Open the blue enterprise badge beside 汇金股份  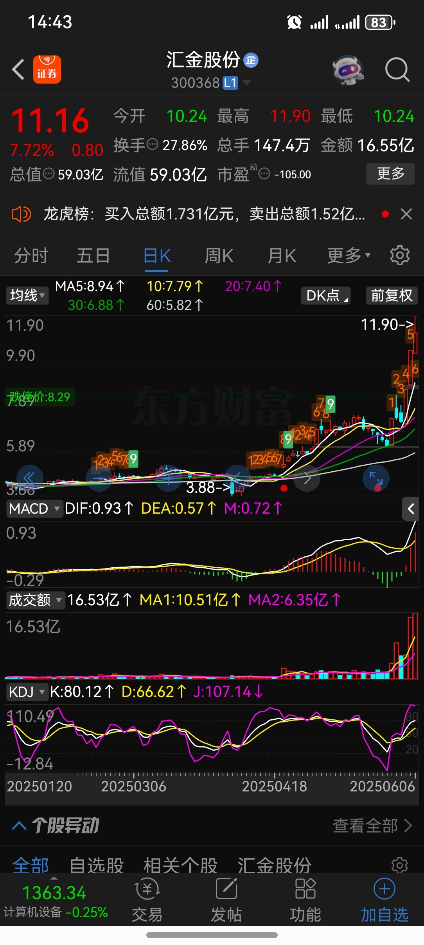coord(251,60)
